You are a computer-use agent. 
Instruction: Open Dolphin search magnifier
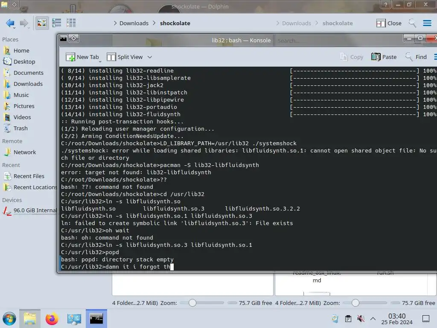(x=412, y=23)
